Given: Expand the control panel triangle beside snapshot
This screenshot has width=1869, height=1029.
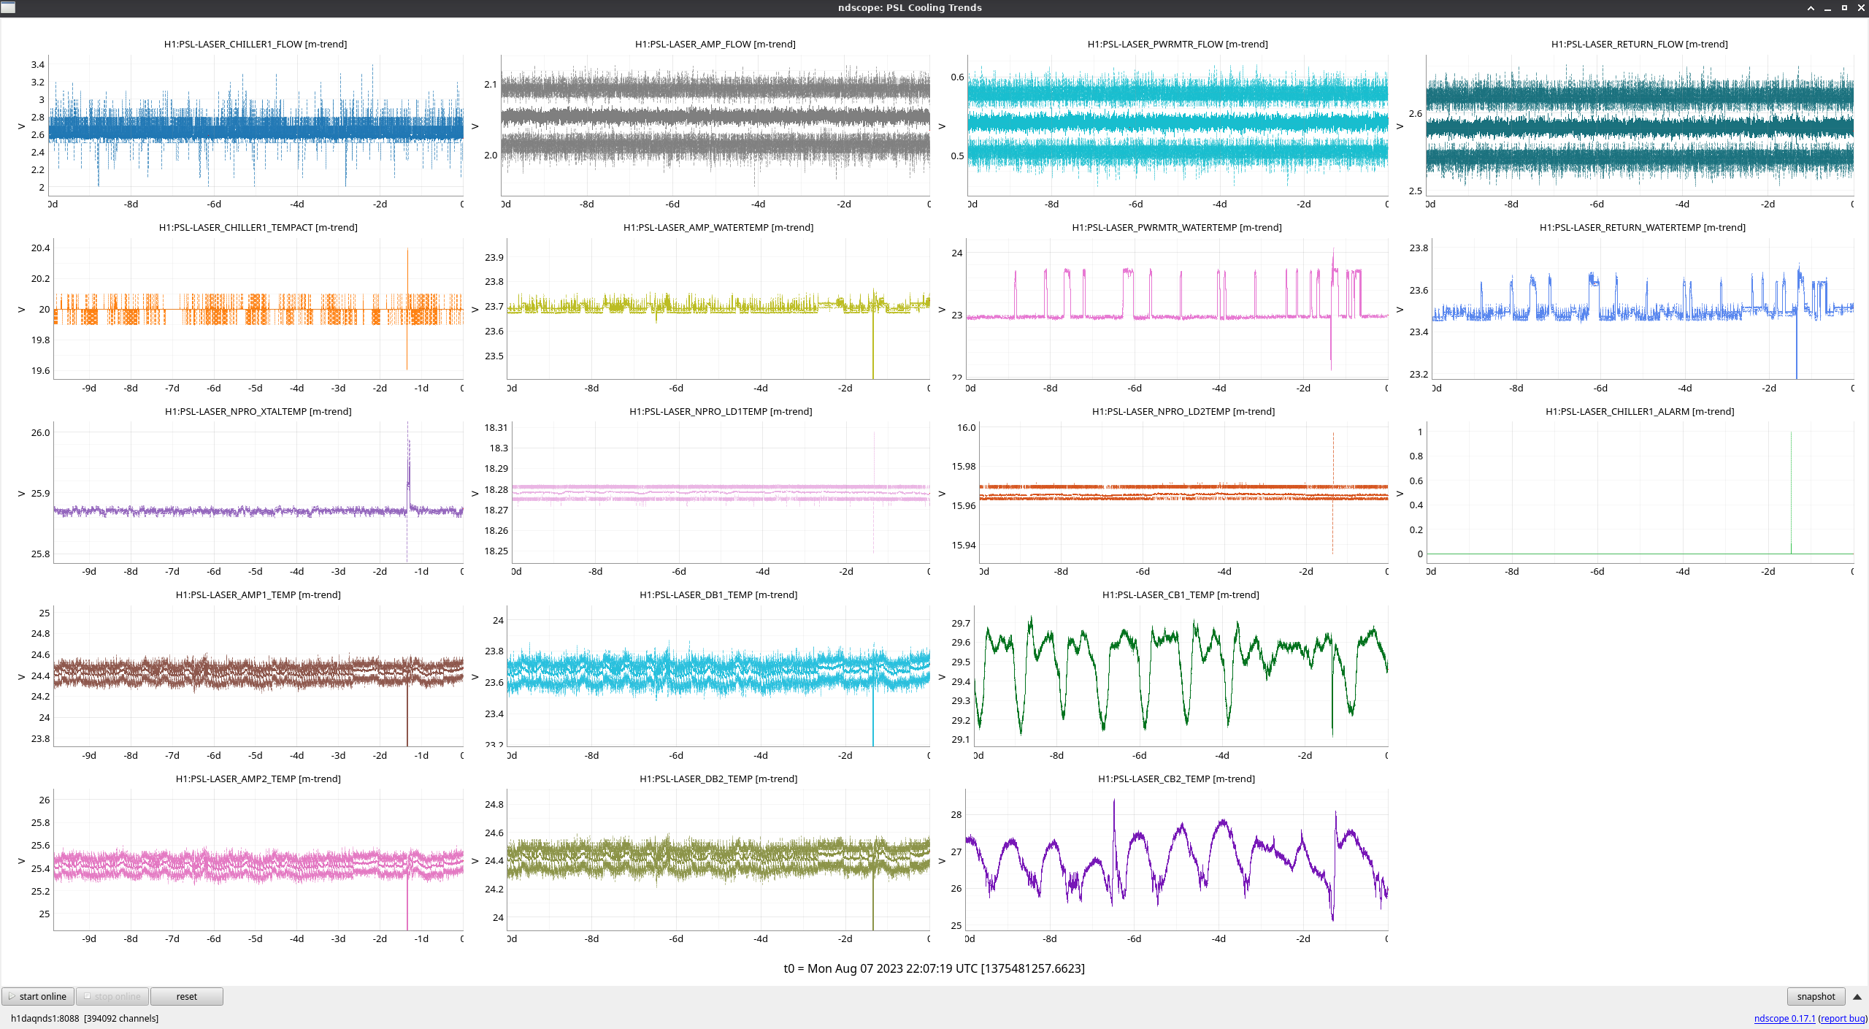Looking at the screenshot, I should click(1857, 996).
